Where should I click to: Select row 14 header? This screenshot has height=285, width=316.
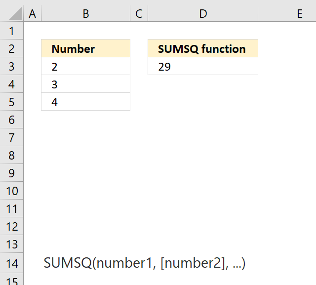11,263
